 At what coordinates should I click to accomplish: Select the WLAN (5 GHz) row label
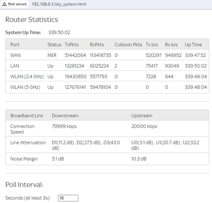coord(25,87)
